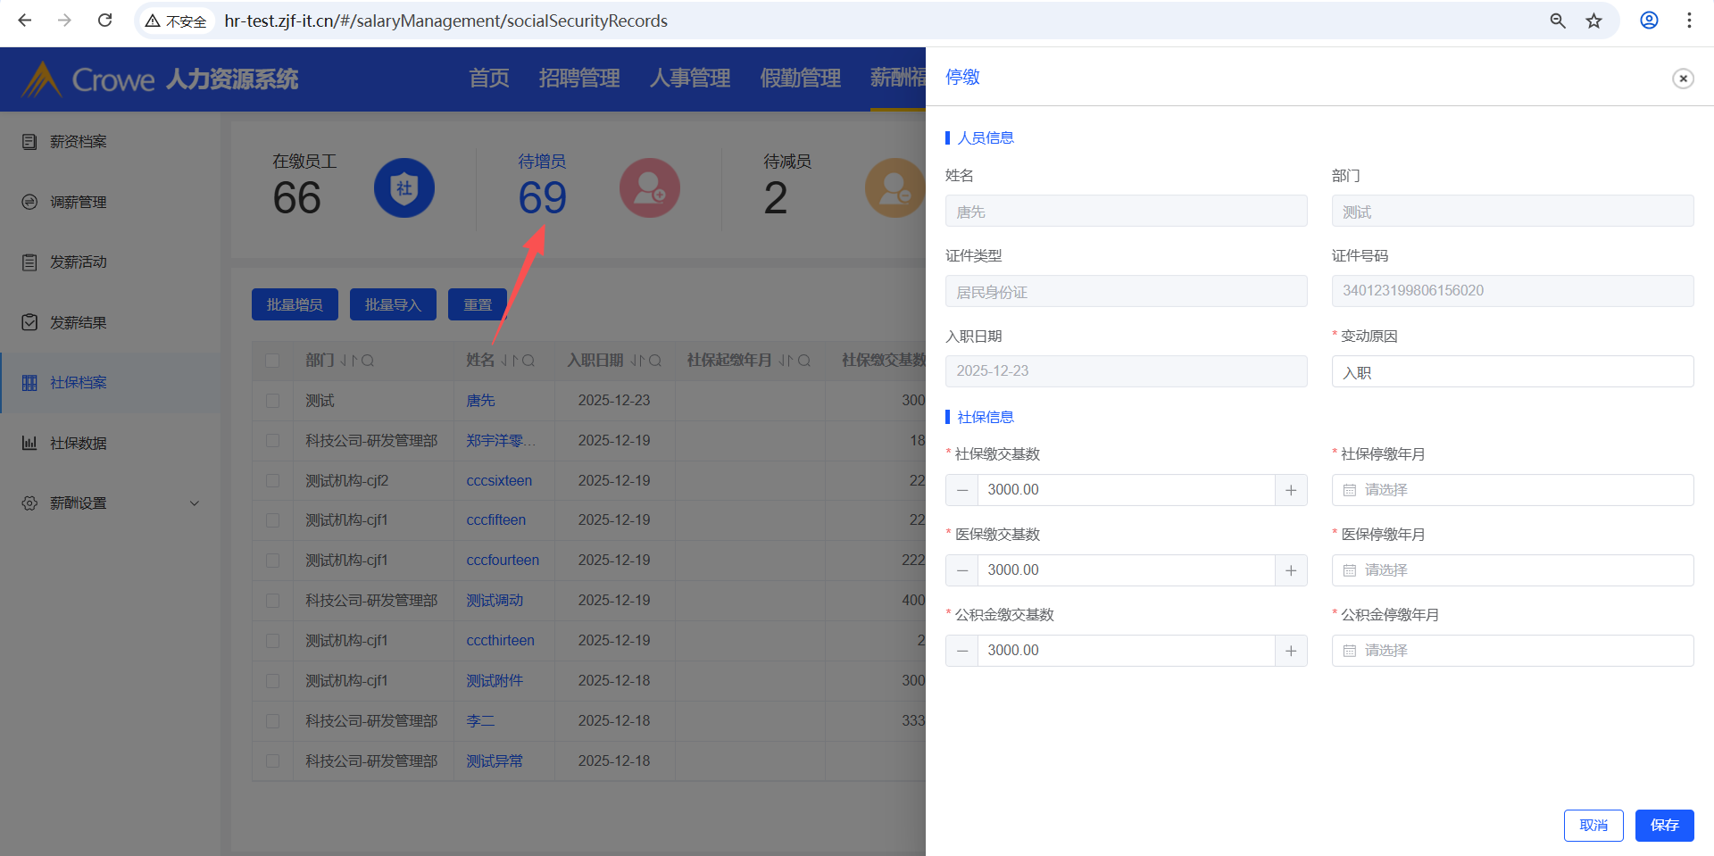Increase 公积金缴交基数 with plus button

pos(1291,651)
